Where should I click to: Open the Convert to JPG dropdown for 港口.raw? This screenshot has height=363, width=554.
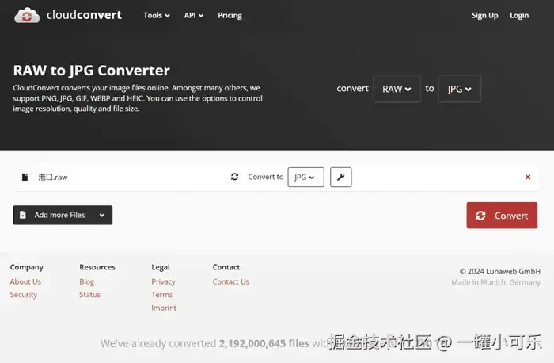click(305, 177)
